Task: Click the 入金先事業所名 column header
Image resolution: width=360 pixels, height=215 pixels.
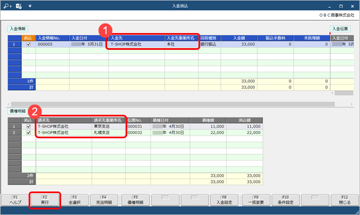Action: [x=181, y=38]
